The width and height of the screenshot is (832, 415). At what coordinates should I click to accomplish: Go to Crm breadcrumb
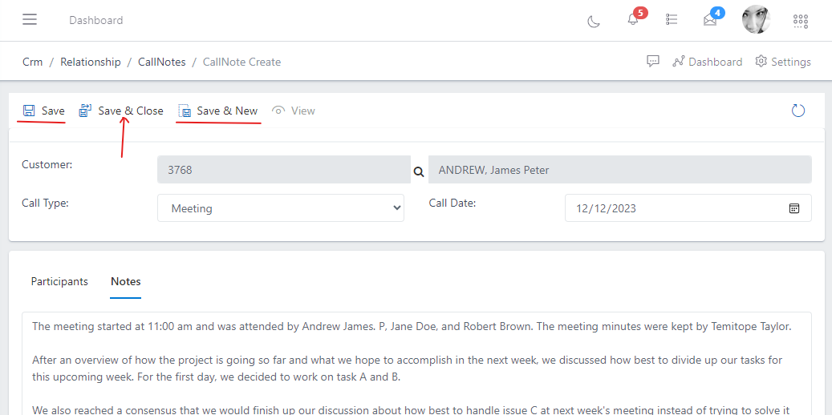(x=32, y=62)
